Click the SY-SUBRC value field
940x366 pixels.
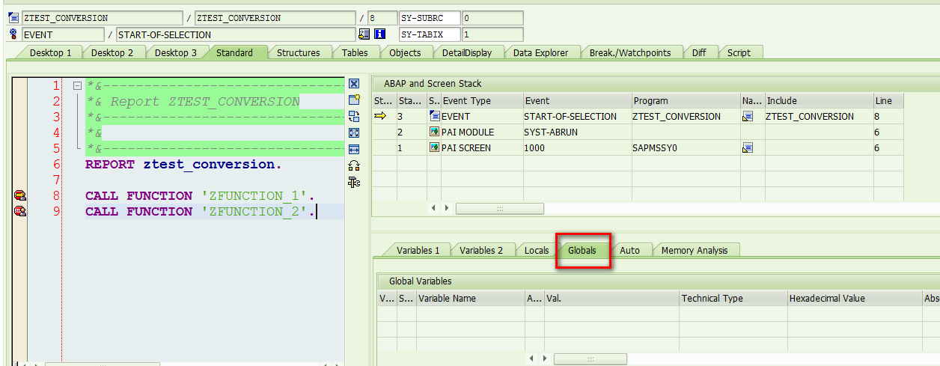(x=492, y=18)
